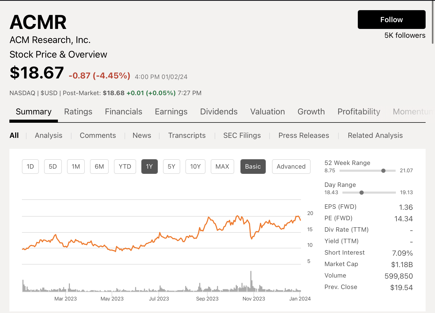Click the EPS (FWD) value 1.36

[406, 207]
